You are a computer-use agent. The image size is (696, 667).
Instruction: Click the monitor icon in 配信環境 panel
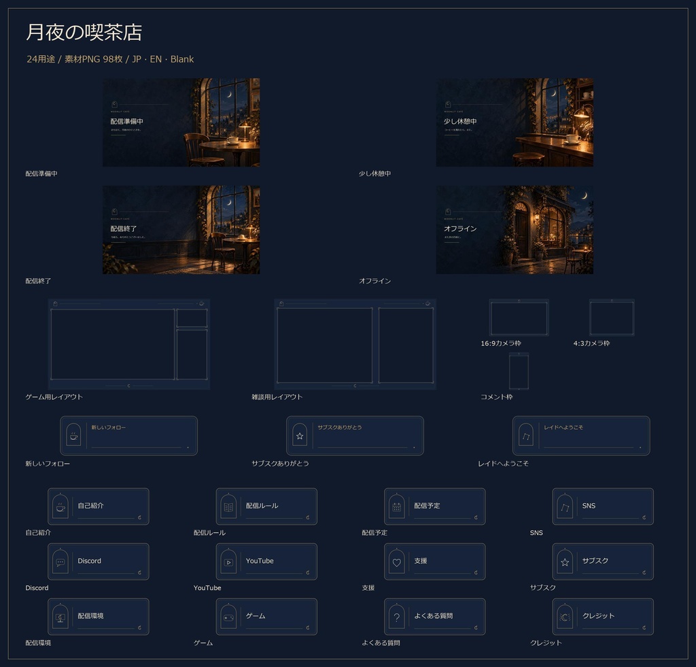pyautogui.click(x=60, y=618)
